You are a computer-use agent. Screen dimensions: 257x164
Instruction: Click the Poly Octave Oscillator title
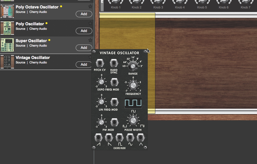click(x=37, y=7)
